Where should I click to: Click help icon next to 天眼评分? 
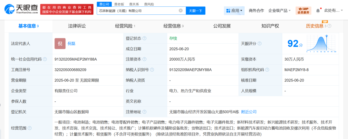tap(259, 44)
